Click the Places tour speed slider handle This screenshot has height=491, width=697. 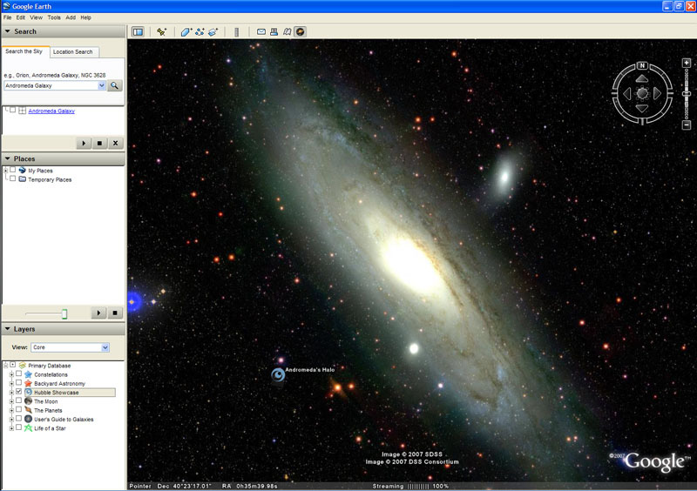tap(64, 313)
